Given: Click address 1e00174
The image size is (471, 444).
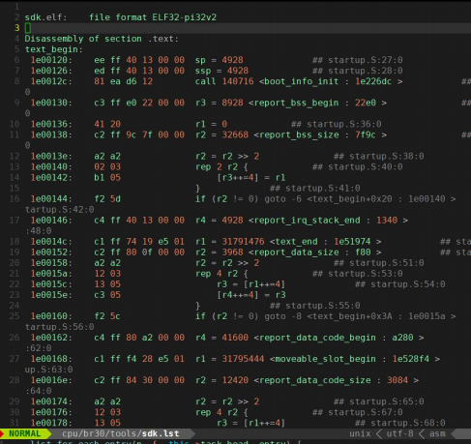Looking at the screenshot, I should [x=51, y=401].
